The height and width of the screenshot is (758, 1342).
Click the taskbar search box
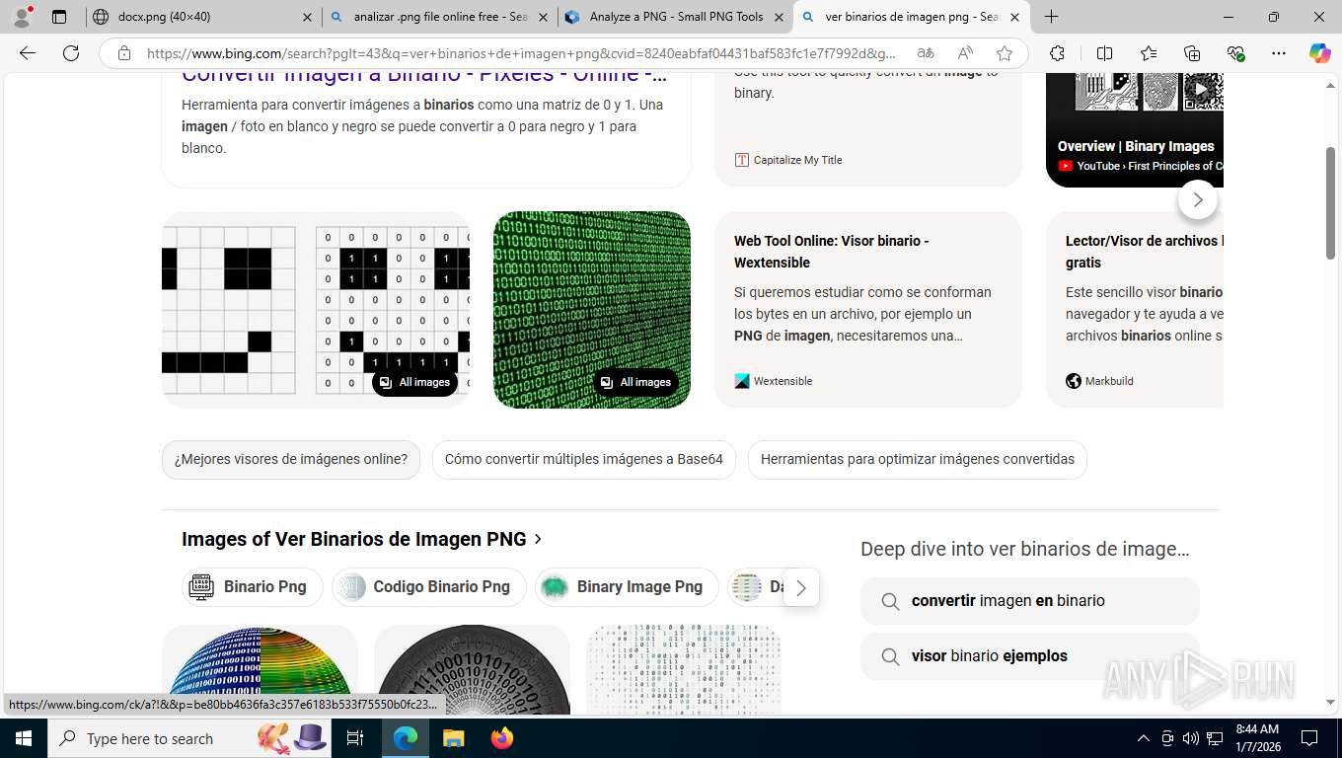click(189, 738)
